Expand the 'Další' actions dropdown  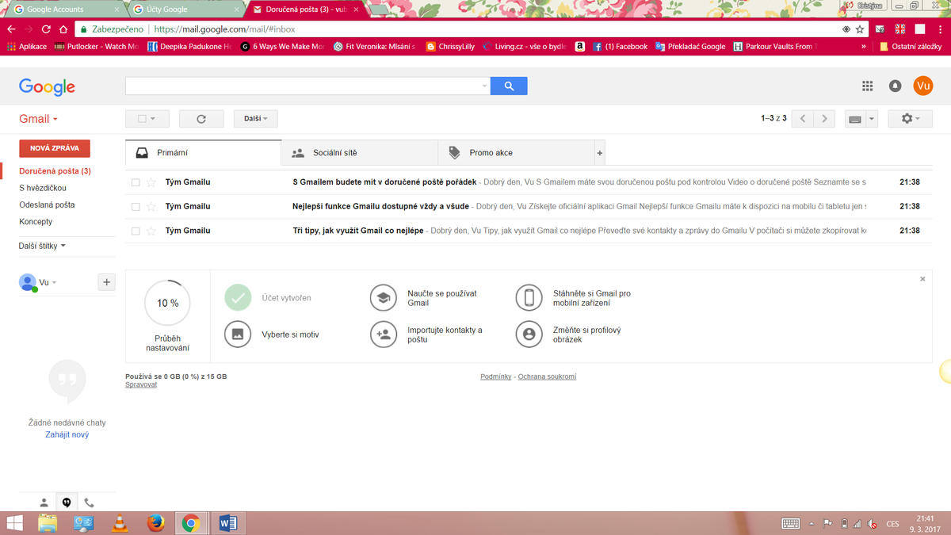[255, 119]
